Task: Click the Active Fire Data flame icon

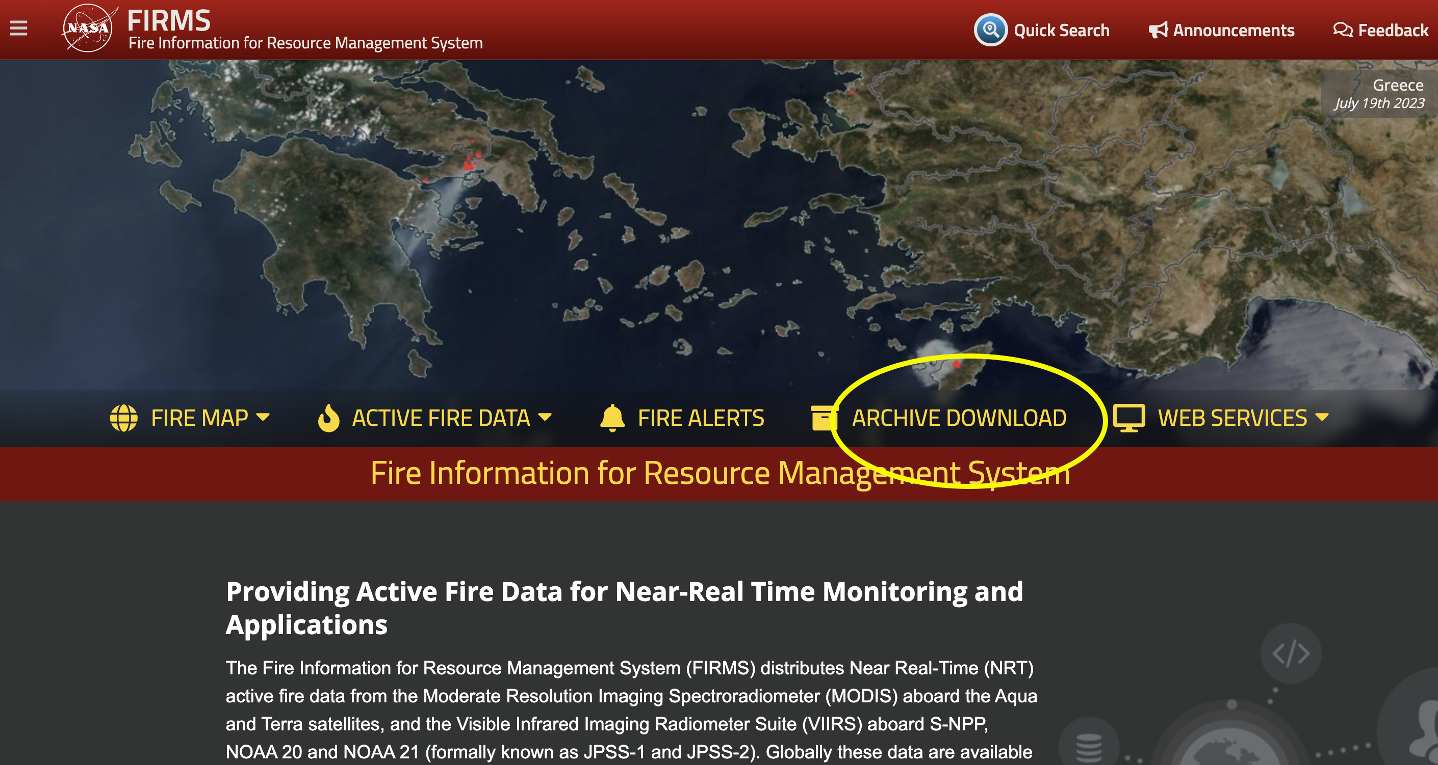Action: click(x=328, y=418)
